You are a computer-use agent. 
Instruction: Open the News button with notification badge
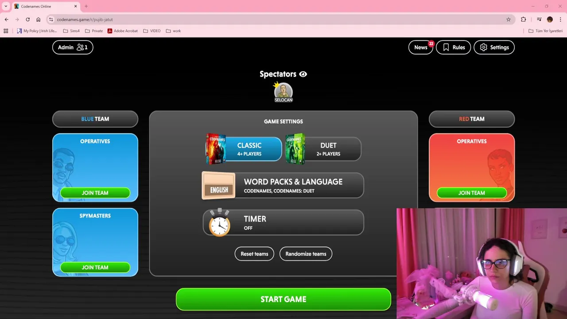tap(420, 47)
